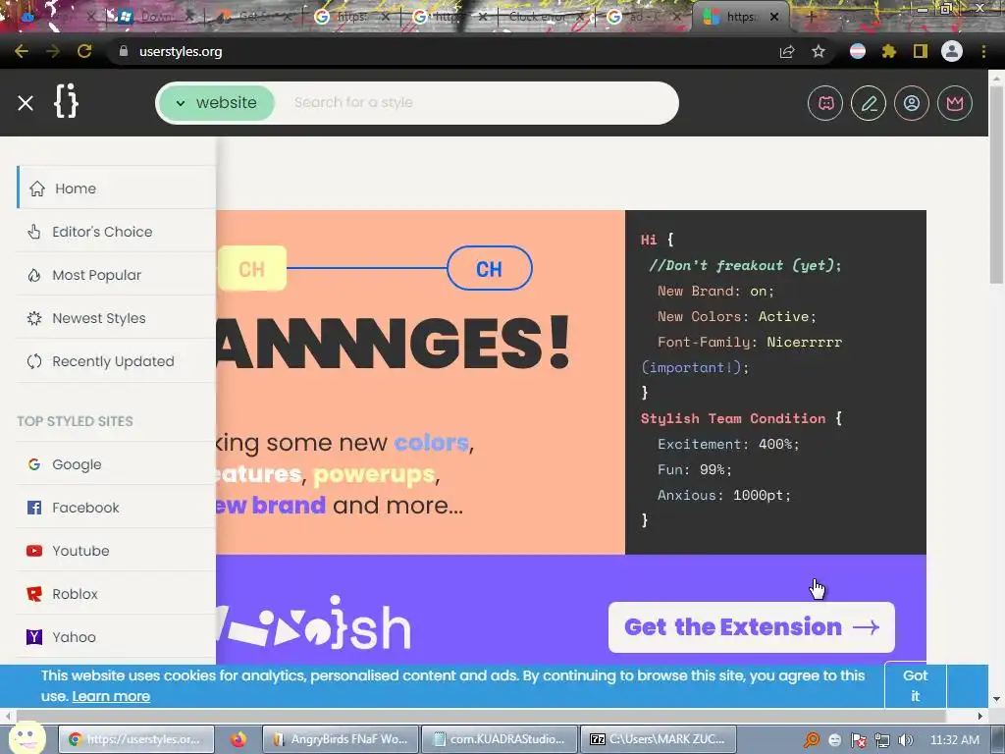1005x754 pixels.
Task: Open the 'Learn more' cookie link
Action: [111, 696]
